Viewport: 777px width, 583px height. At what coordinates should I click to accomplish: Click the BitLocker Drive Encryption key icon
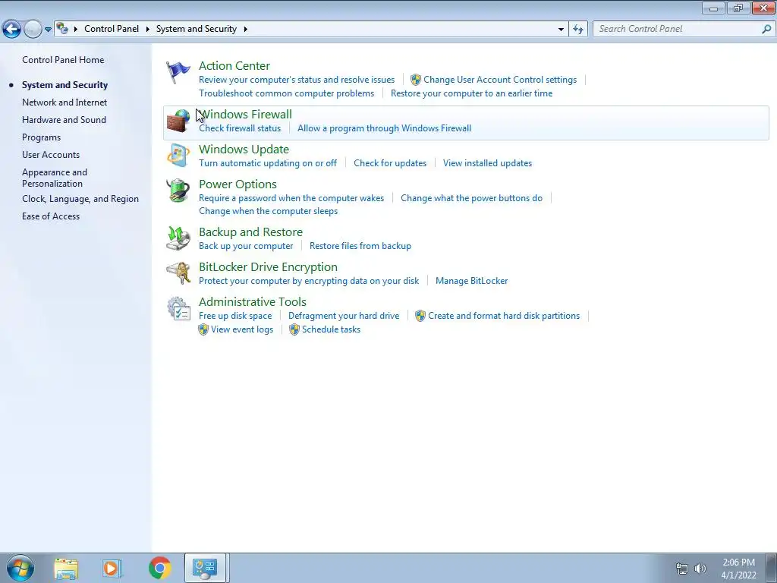[x=178, y=273]
